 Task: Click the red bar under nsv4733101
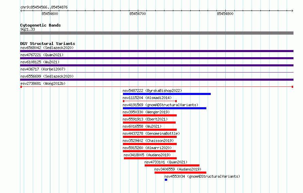(172, 165)
